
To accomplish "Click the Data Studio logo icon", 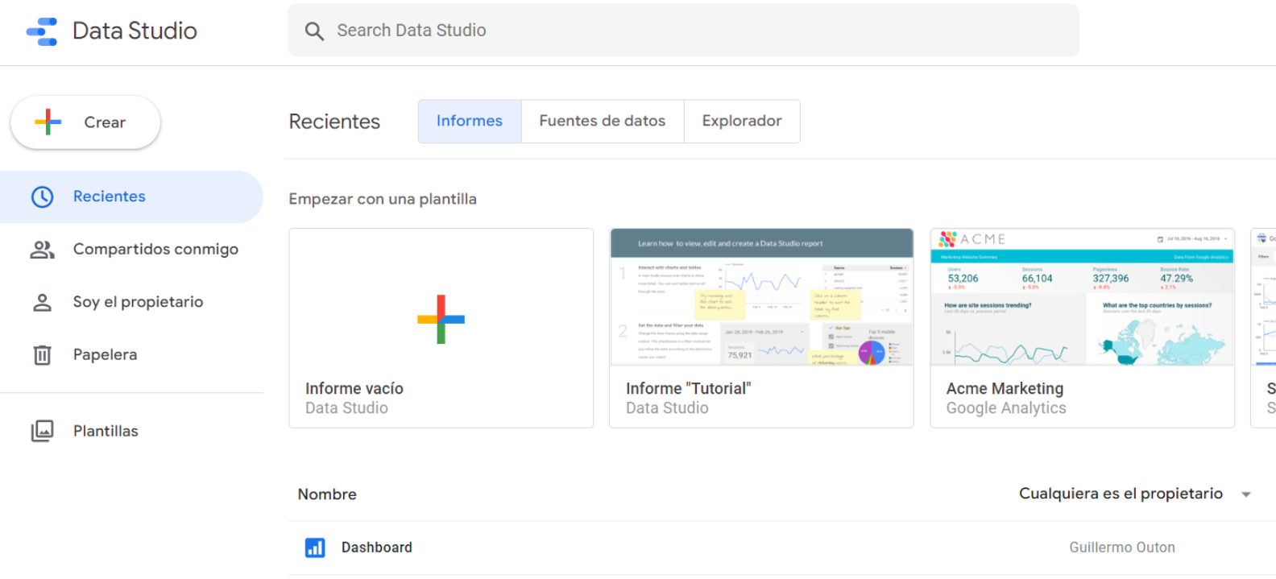I will click(x=42, y=31).
